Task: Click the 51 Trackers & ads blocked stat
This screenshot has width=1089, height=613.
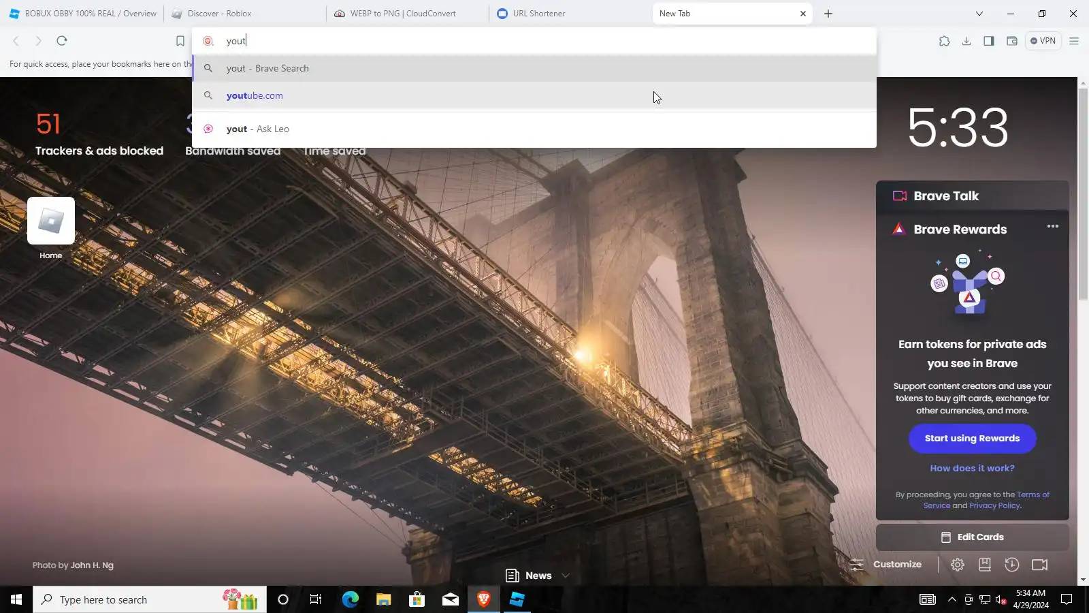Action: [99, 134]
